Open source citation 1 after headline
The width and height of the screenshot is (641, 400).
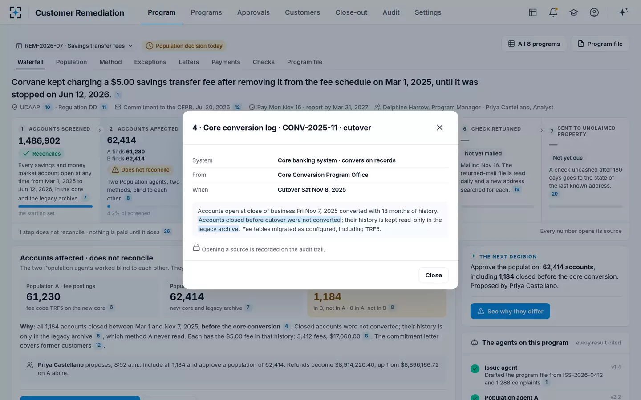118,95
